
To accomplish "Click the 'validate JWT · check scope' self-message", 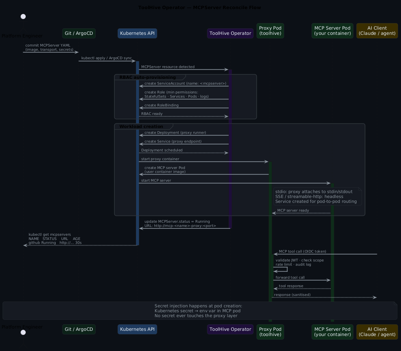I will tap(300, 262).
